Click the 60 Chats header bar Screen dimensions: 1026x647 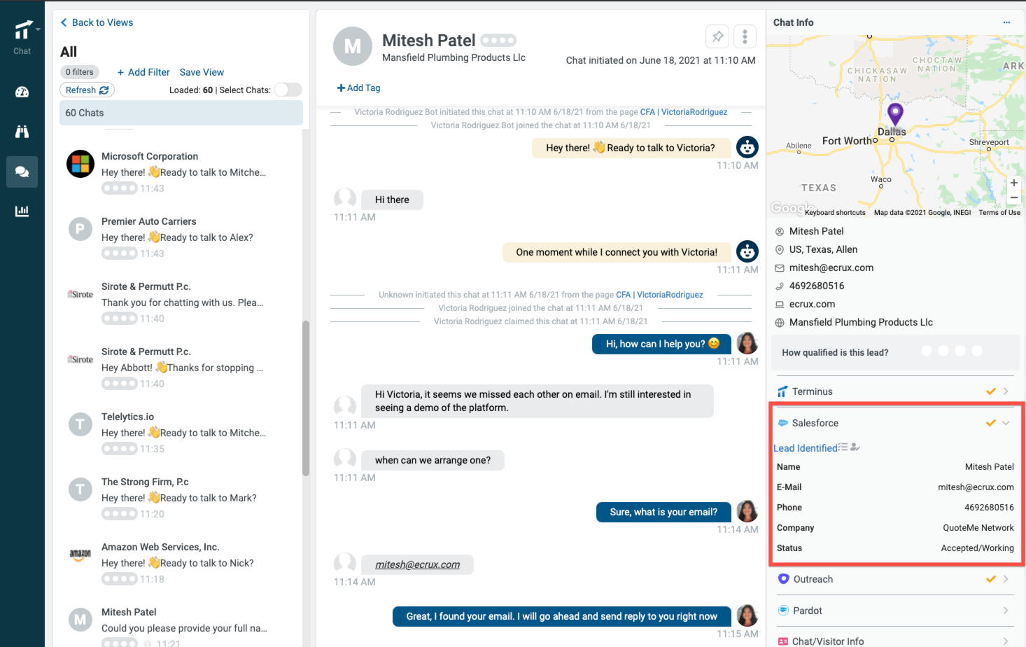coord(181,113)
